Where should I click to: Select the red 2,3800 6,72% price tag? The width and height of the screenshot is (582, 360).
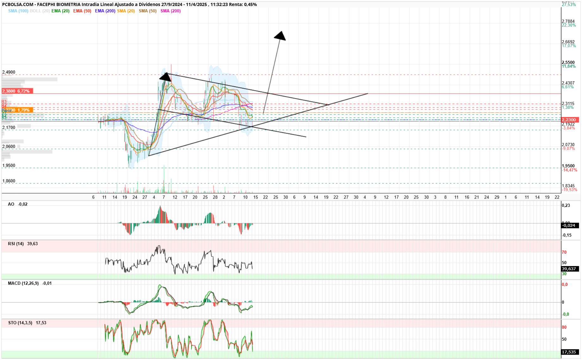coord(17,91)
